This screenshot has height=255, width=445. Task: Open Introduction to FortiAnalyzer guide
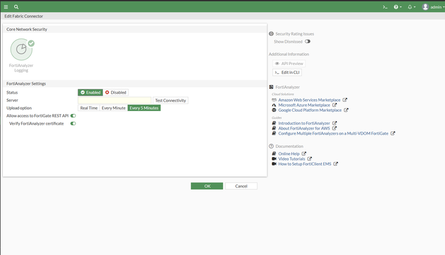[x=304, y=123]
